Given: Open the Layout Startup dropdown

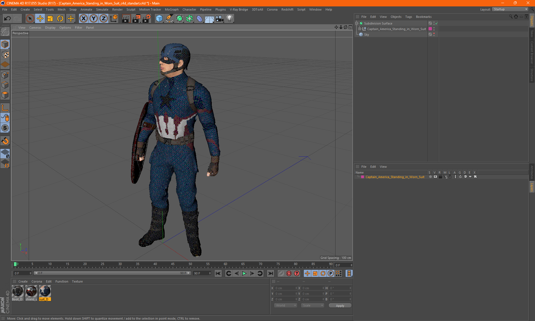Looking at the screenshot, I should 510,9.
